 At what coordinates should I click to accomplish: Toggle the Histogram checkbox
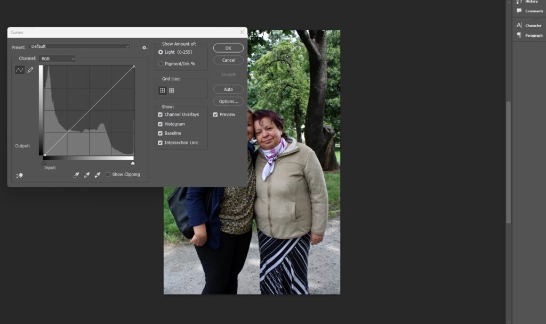pos(160,124)
